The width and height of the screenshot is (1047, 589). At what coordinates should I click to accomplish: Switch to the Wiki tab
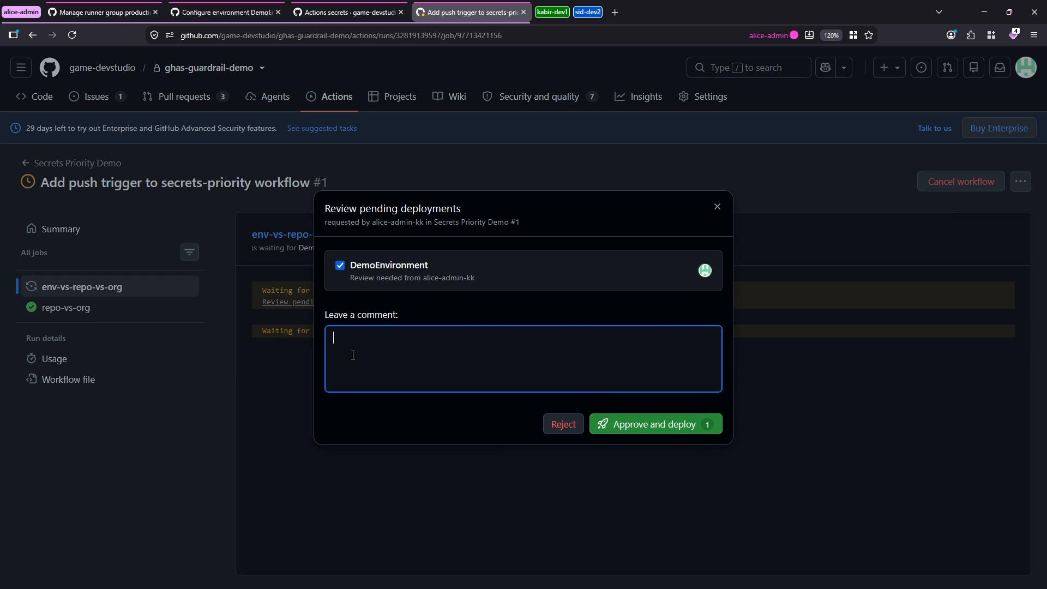point(449,97)
